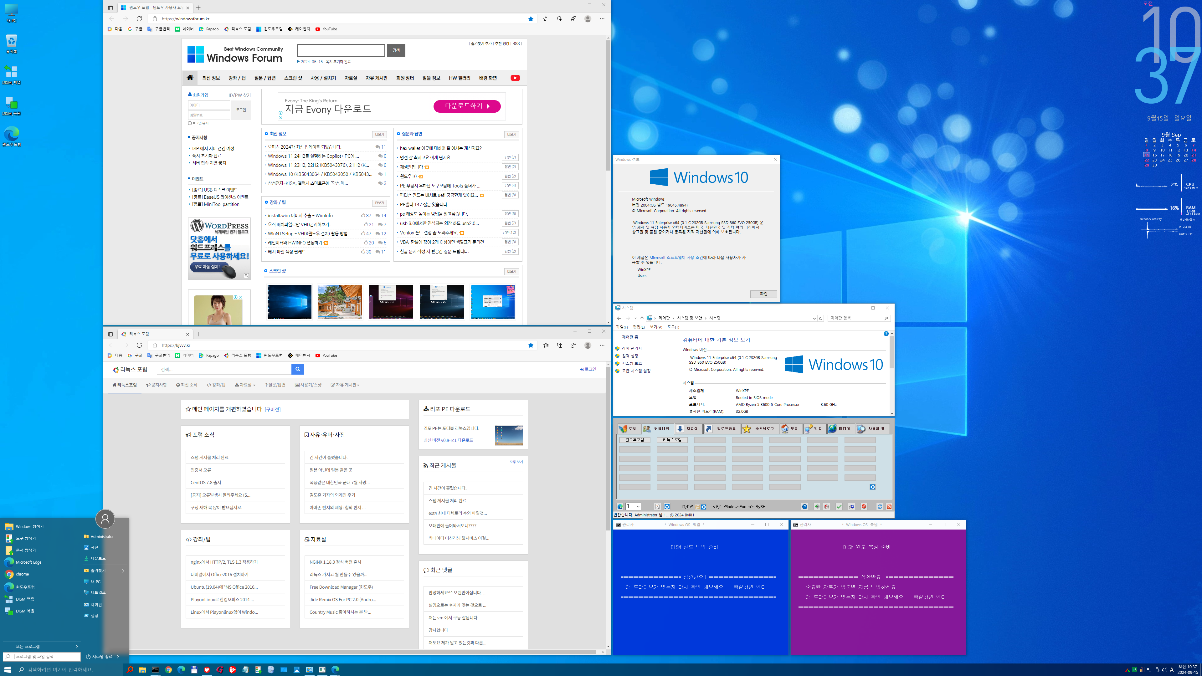Open 도구 탐색기 in start menu

tap(26, 538)
